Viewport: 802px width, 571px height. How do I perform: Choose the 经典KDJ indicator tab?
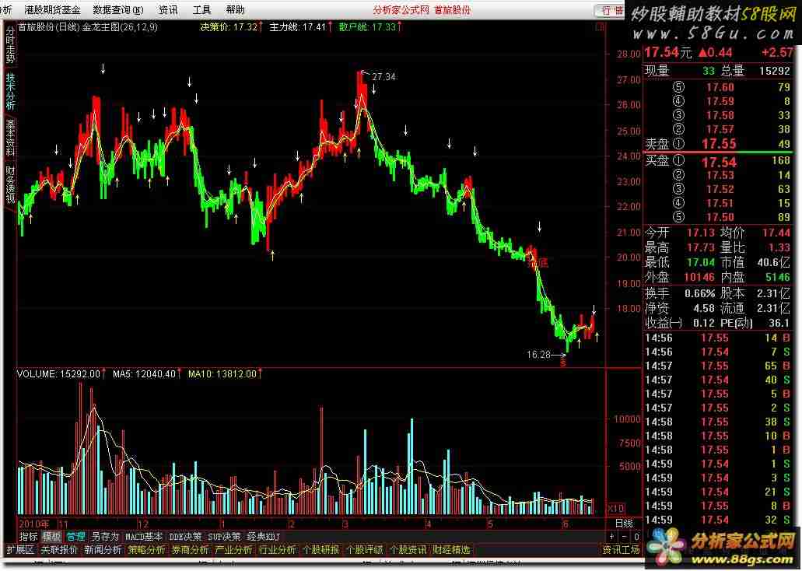(263, 536)
